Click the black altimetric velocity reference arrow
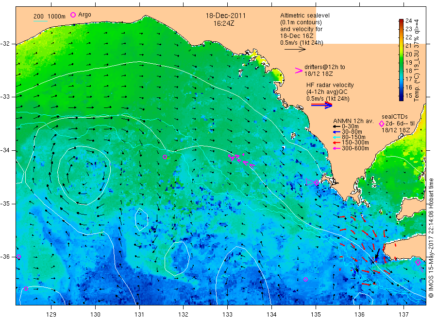This screenshot has width=437, height=321. 295,50
